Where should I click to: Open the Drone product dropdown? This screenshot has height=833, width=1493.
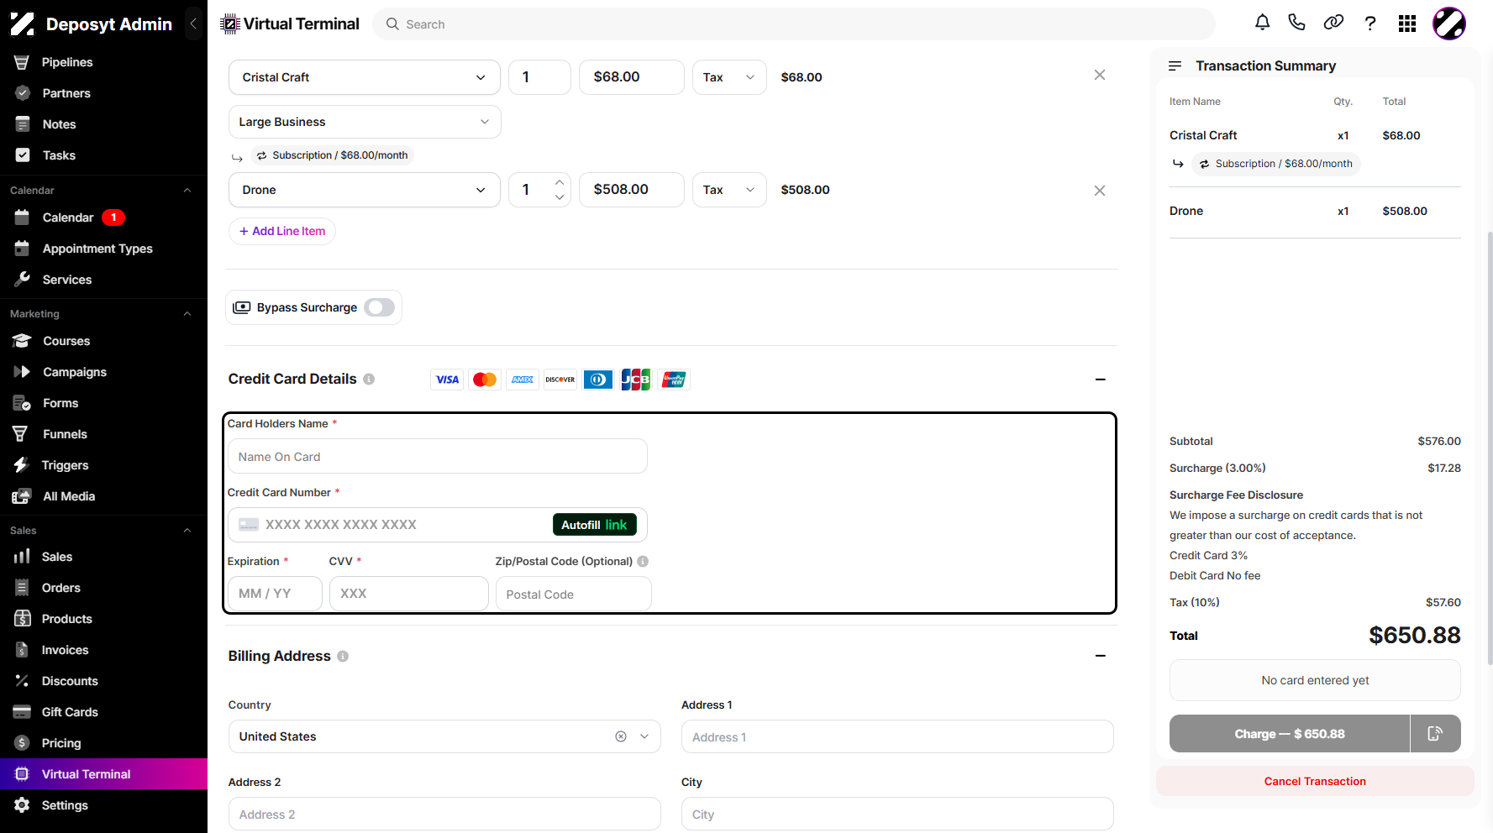365,190
